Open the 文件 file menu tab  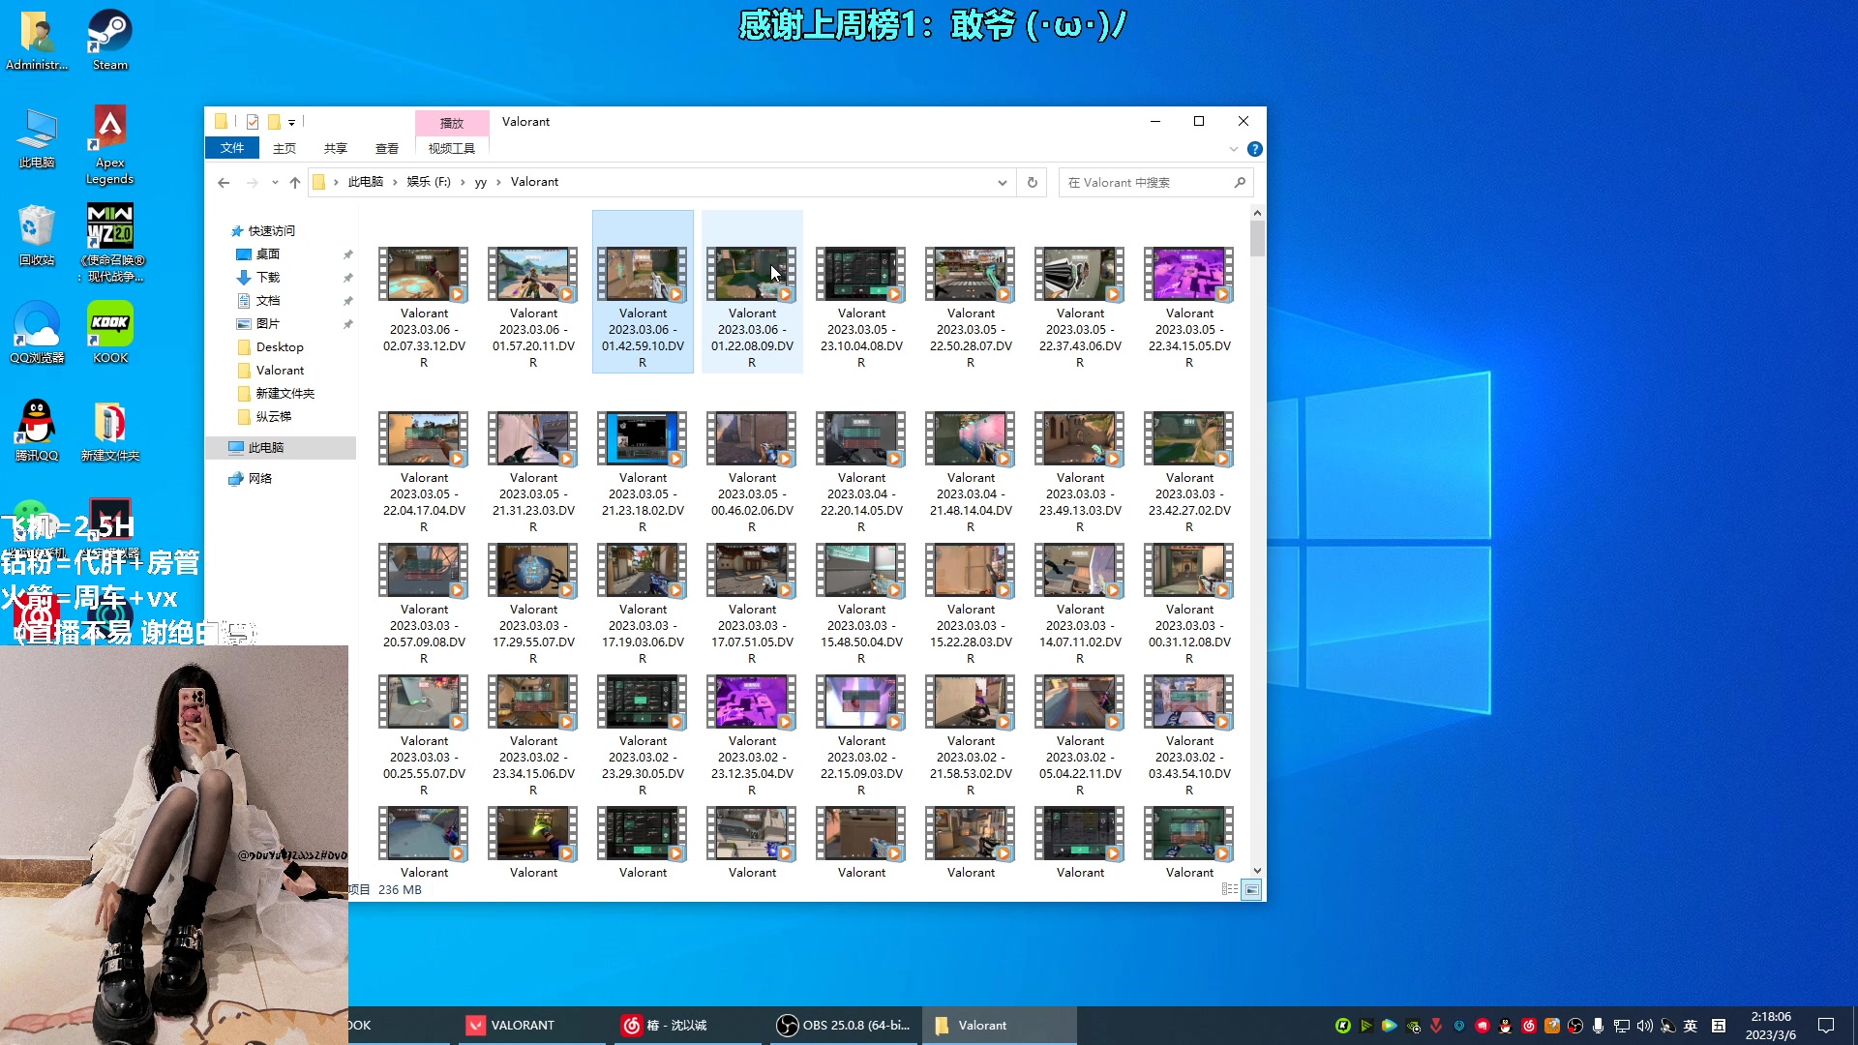pyautogui.click(x=232, y=148)
